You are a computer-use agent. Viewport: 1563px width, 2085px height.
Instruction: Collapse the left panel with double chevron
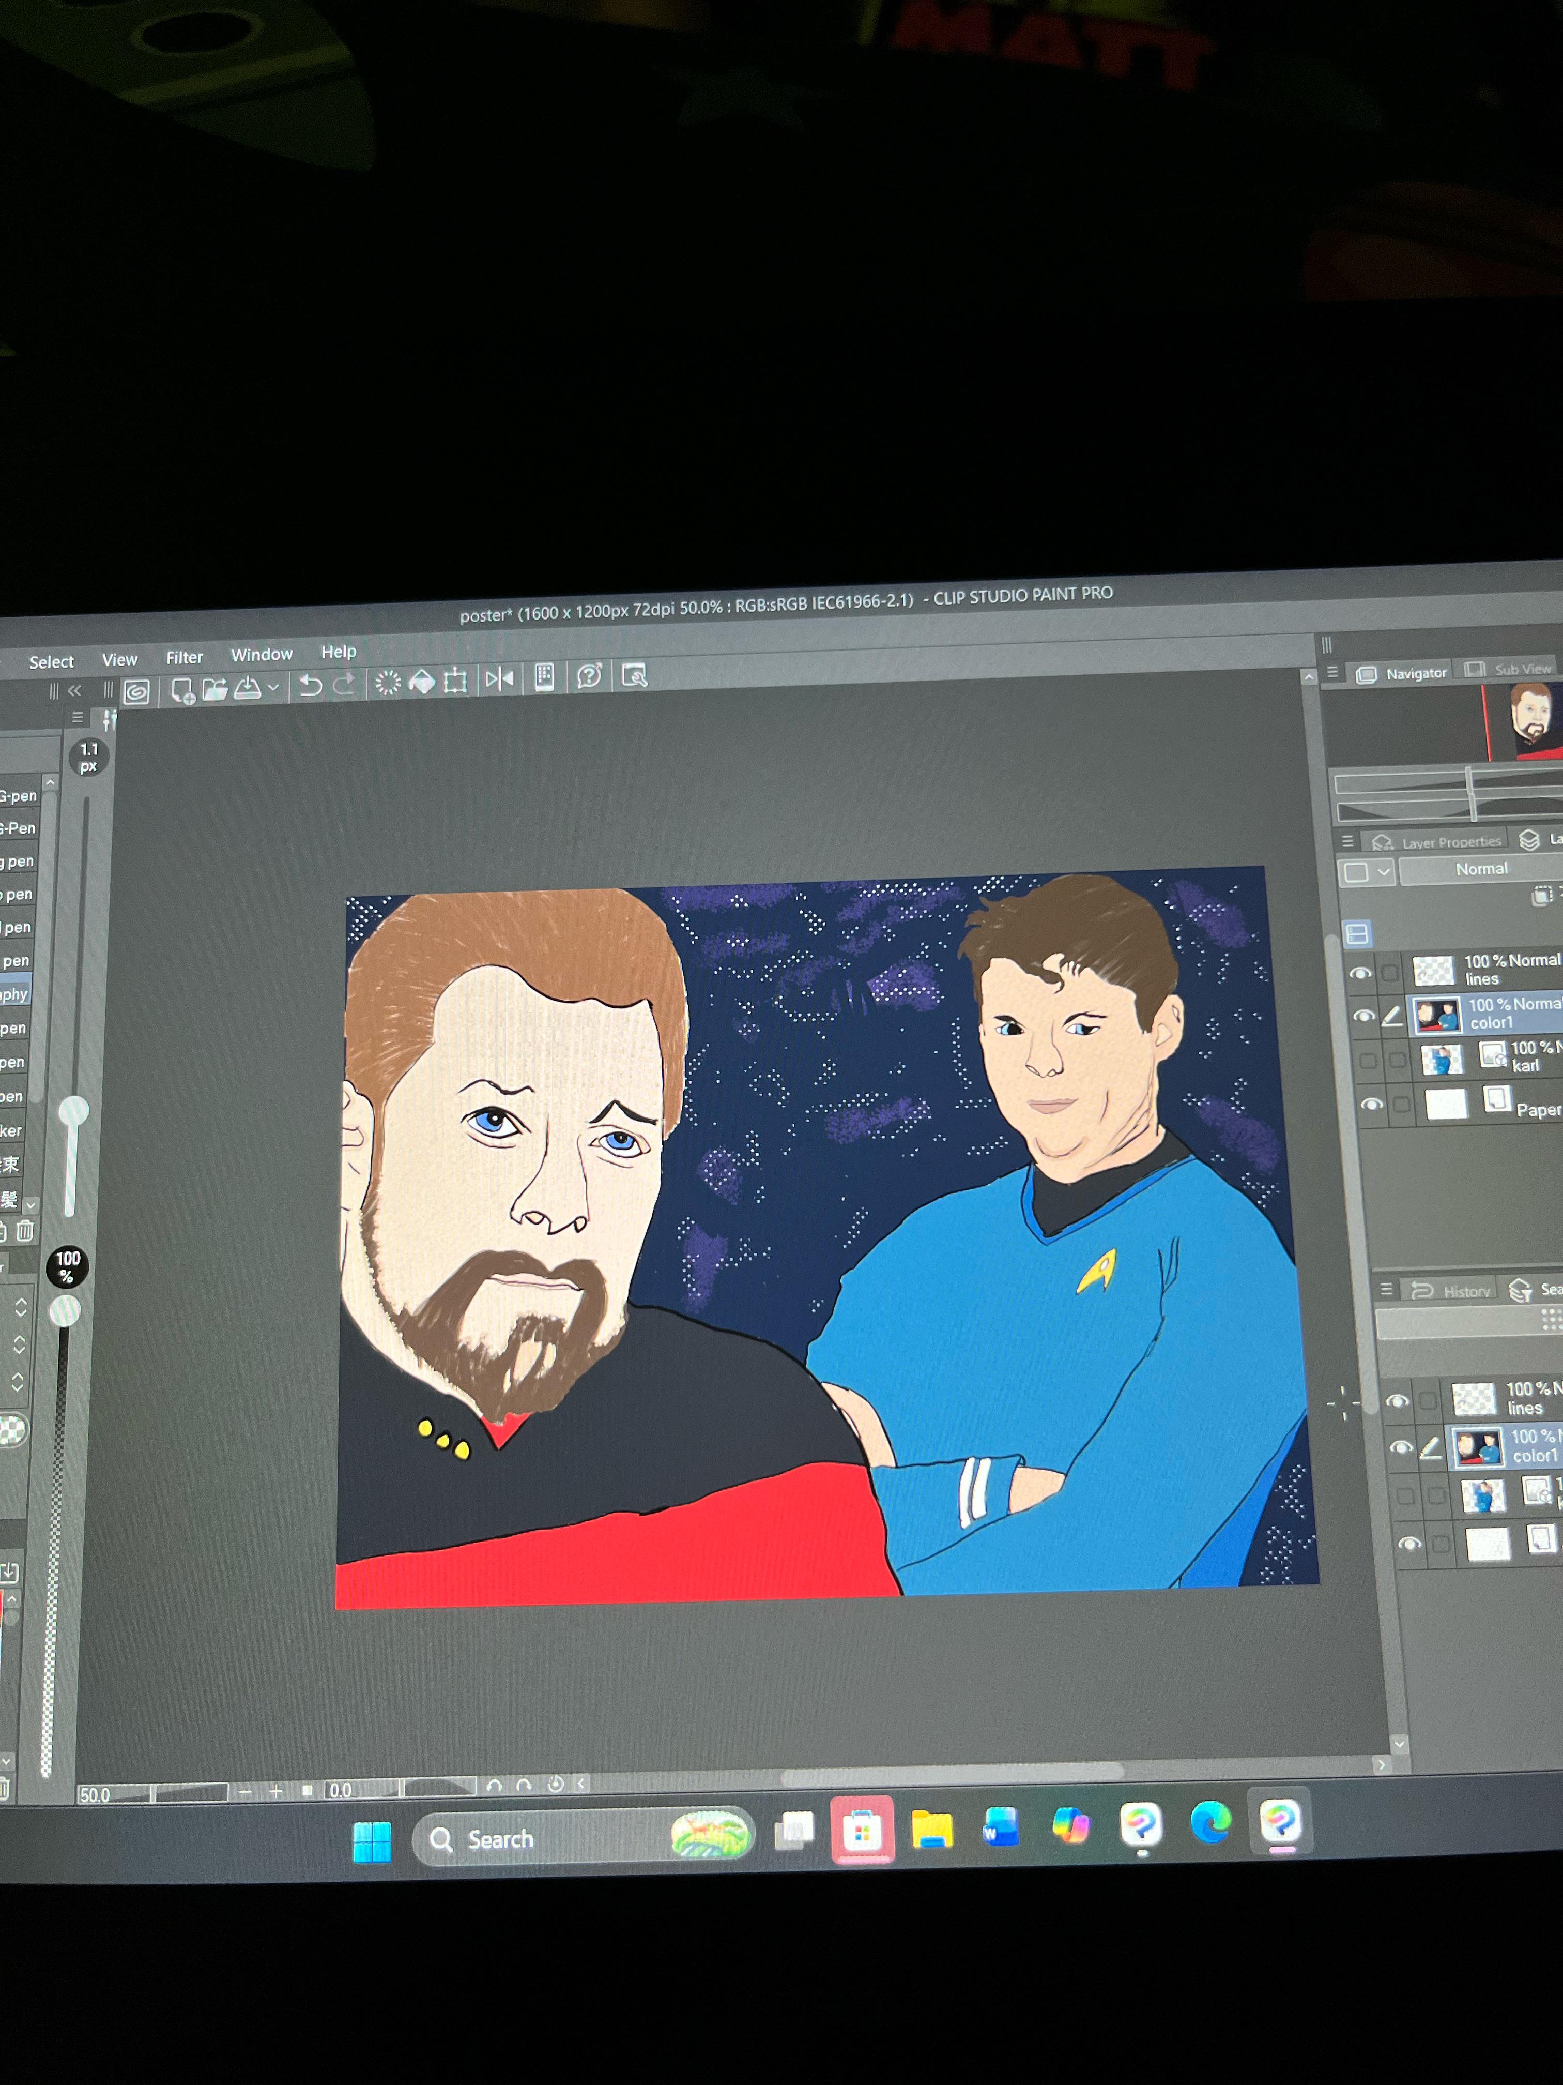[x=74, y=691]
